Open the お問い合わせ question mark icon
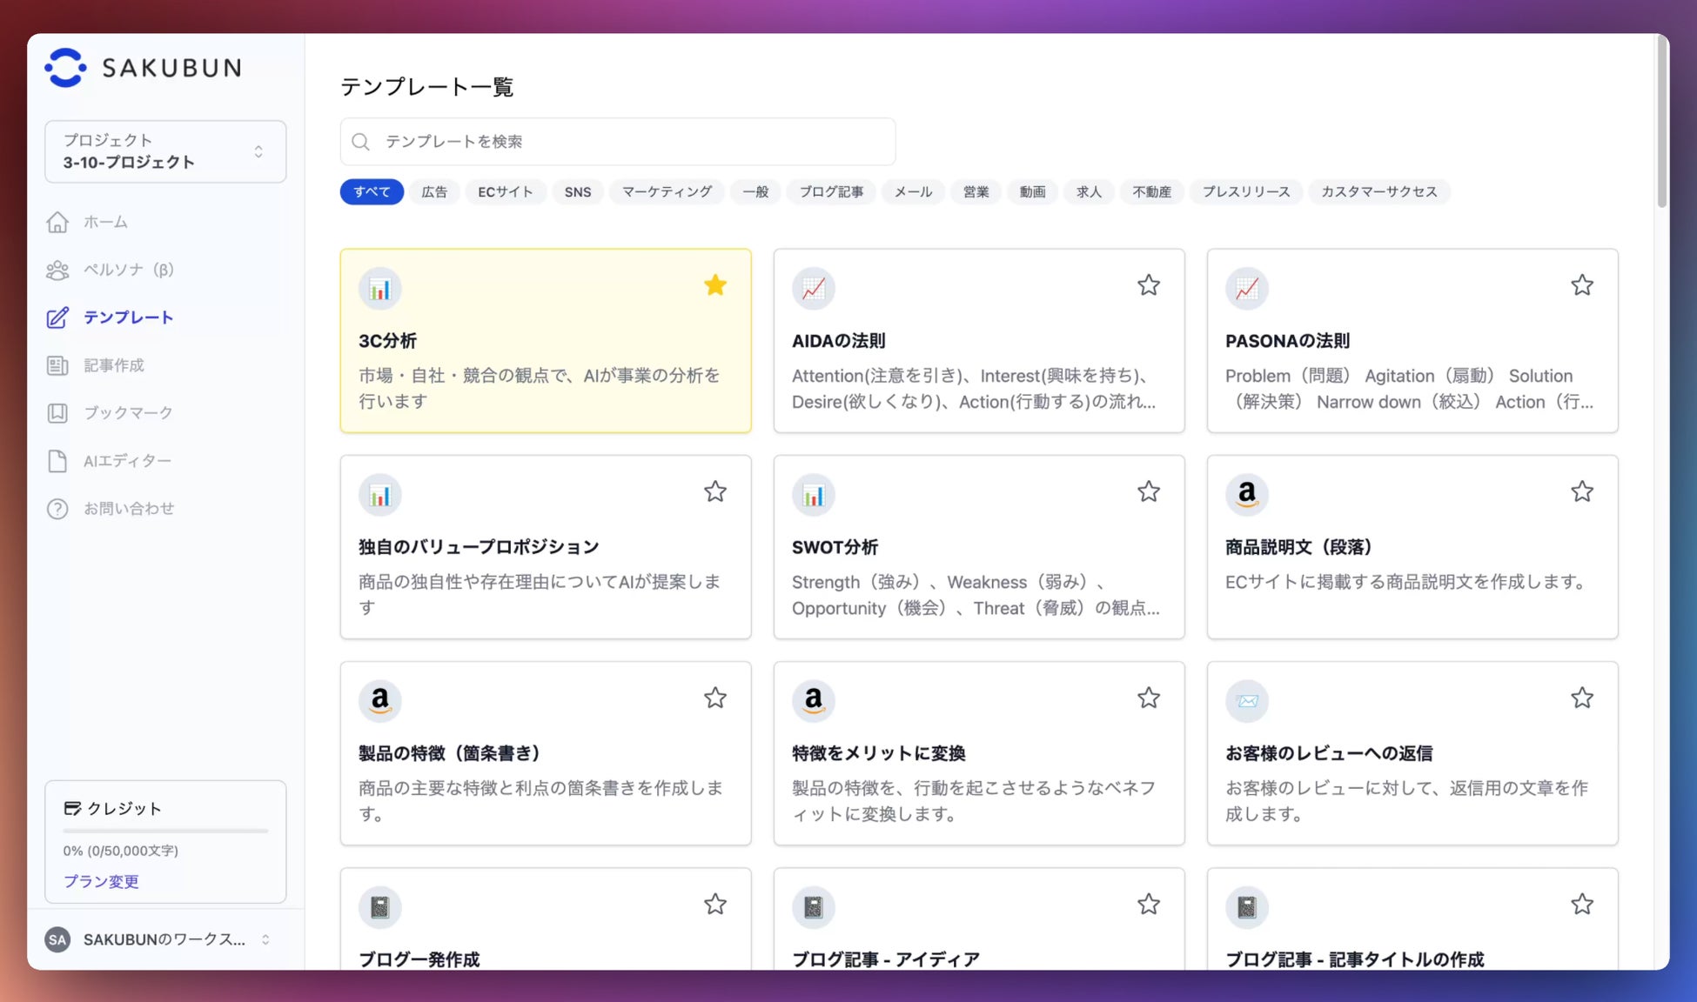Image resolution: width=1697 pixels, height=1002 pixels. coord(57,509)
